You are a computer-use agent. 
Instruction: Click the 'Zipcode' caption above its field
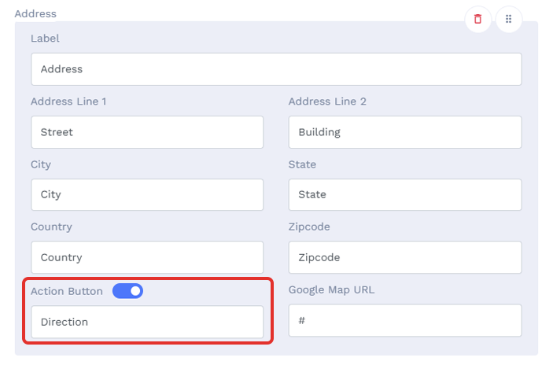click(309, 227)
